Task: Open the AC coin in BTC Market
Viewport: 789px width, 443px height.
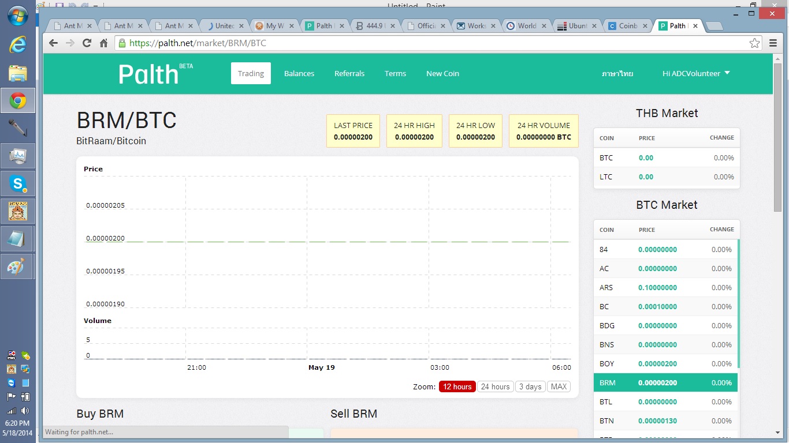Action: pos(665,268)
